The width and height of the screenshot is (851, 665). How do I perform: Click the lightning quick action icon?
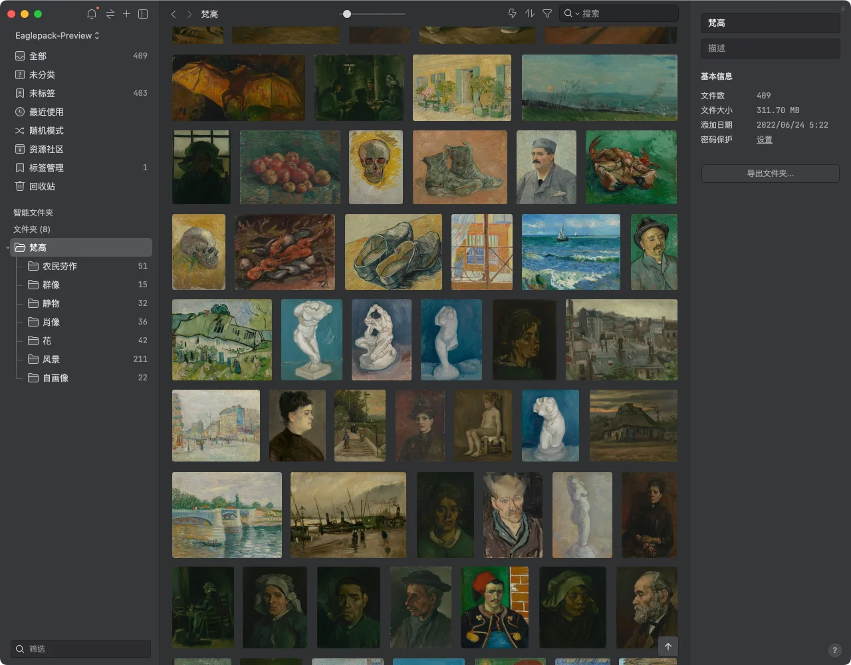coord(512,13)
